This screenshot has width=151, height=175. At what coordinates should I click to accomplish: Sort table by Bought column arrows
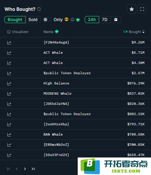click(x=143, y=32)
